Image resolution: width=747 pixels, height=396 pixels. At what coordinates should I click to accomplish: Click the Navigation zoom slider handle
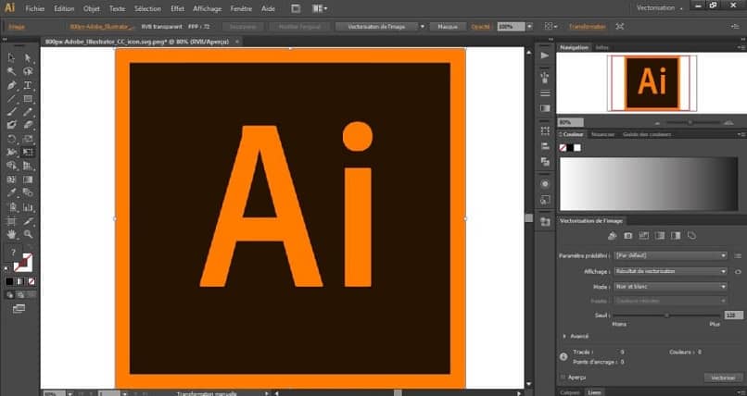(x=690, y=123)
